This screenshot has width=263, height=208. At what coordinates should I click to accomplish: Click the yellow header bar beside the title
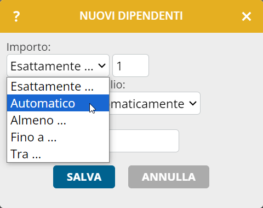[x=212, y=16]
